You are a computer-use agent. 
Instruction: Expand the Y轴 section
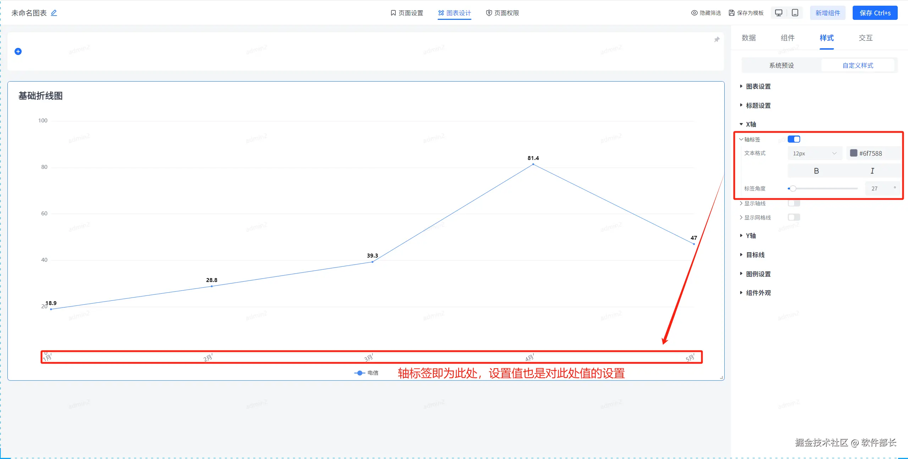pos(751,236)
